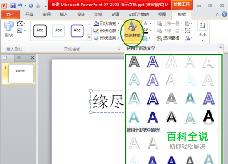
Task: Open the 文件 file menu tab
Action: pyautogui.click(x=10, y=15)
